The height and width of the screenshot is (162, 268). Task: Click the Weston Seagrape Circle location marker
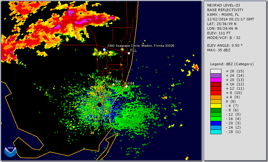coord(104,49)
